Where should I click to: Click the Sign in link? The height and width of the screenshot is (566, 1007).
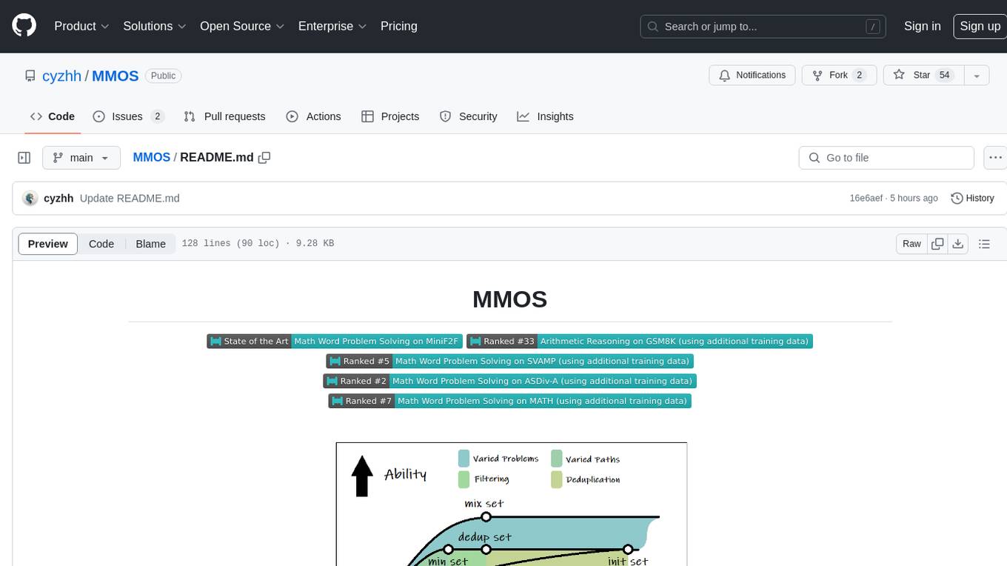point(922,26)
